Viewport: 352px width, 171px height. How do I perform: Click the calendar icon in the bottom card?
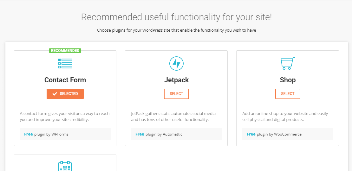[65, 166]
